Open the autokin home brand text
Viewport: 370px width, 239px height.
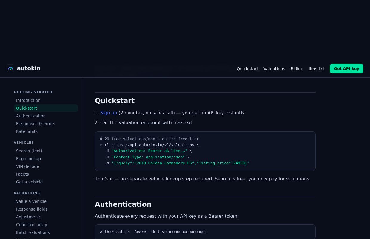point(29,68)
